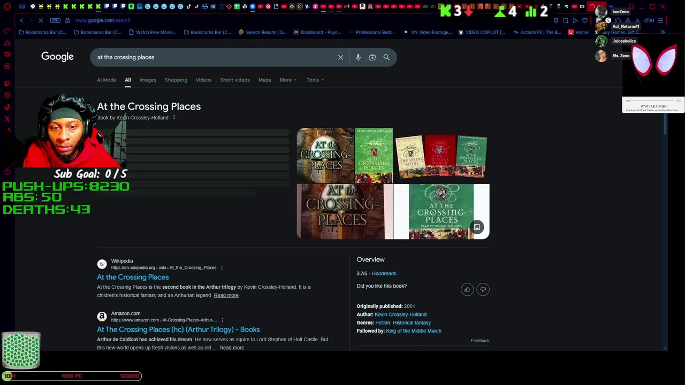Open Twitch in the Opera sidebar
This screenshot has height=385, width=685.
click(x=7, y=83)
